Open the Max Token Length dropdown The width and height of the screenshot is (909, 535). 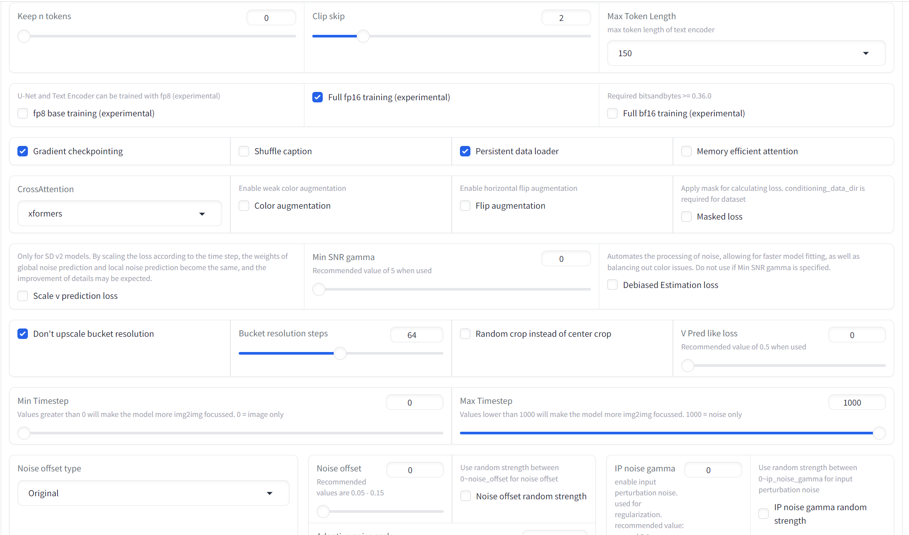(746, 53)
